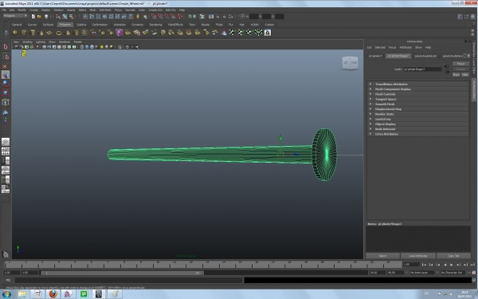Screen dimensions: 478x299
Task: Expand Smooth Mesh section
Action: pyautogui.click(x=418, y=104)
